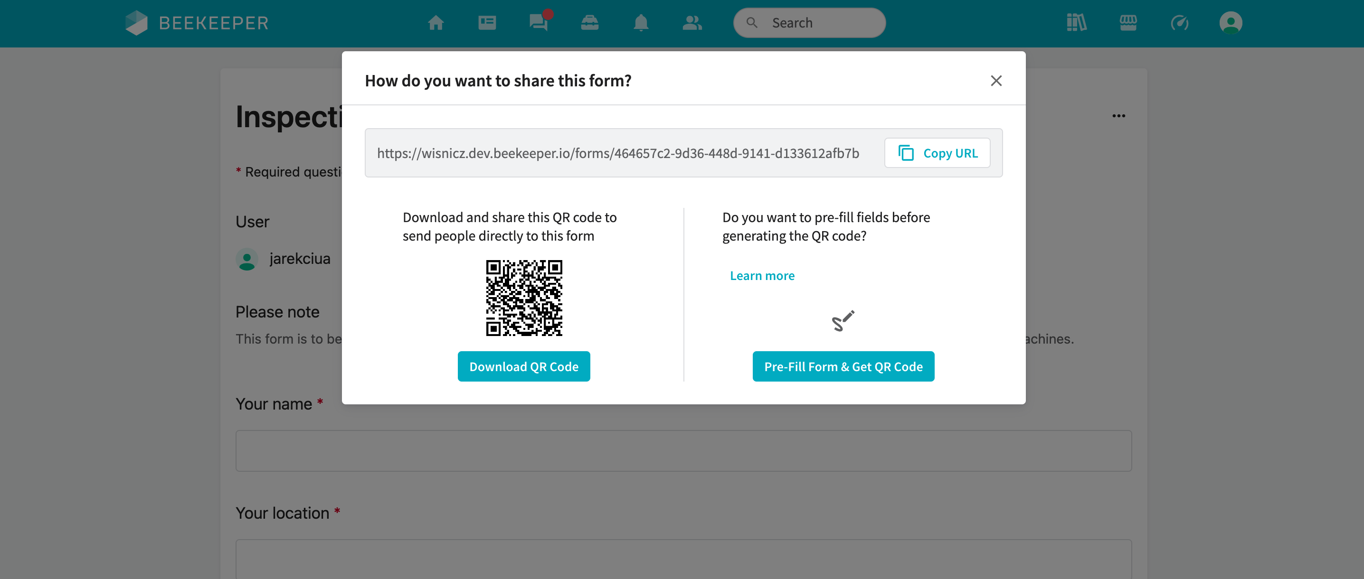Close the share form dialog
1364x579 pixels.
(996, 81)
